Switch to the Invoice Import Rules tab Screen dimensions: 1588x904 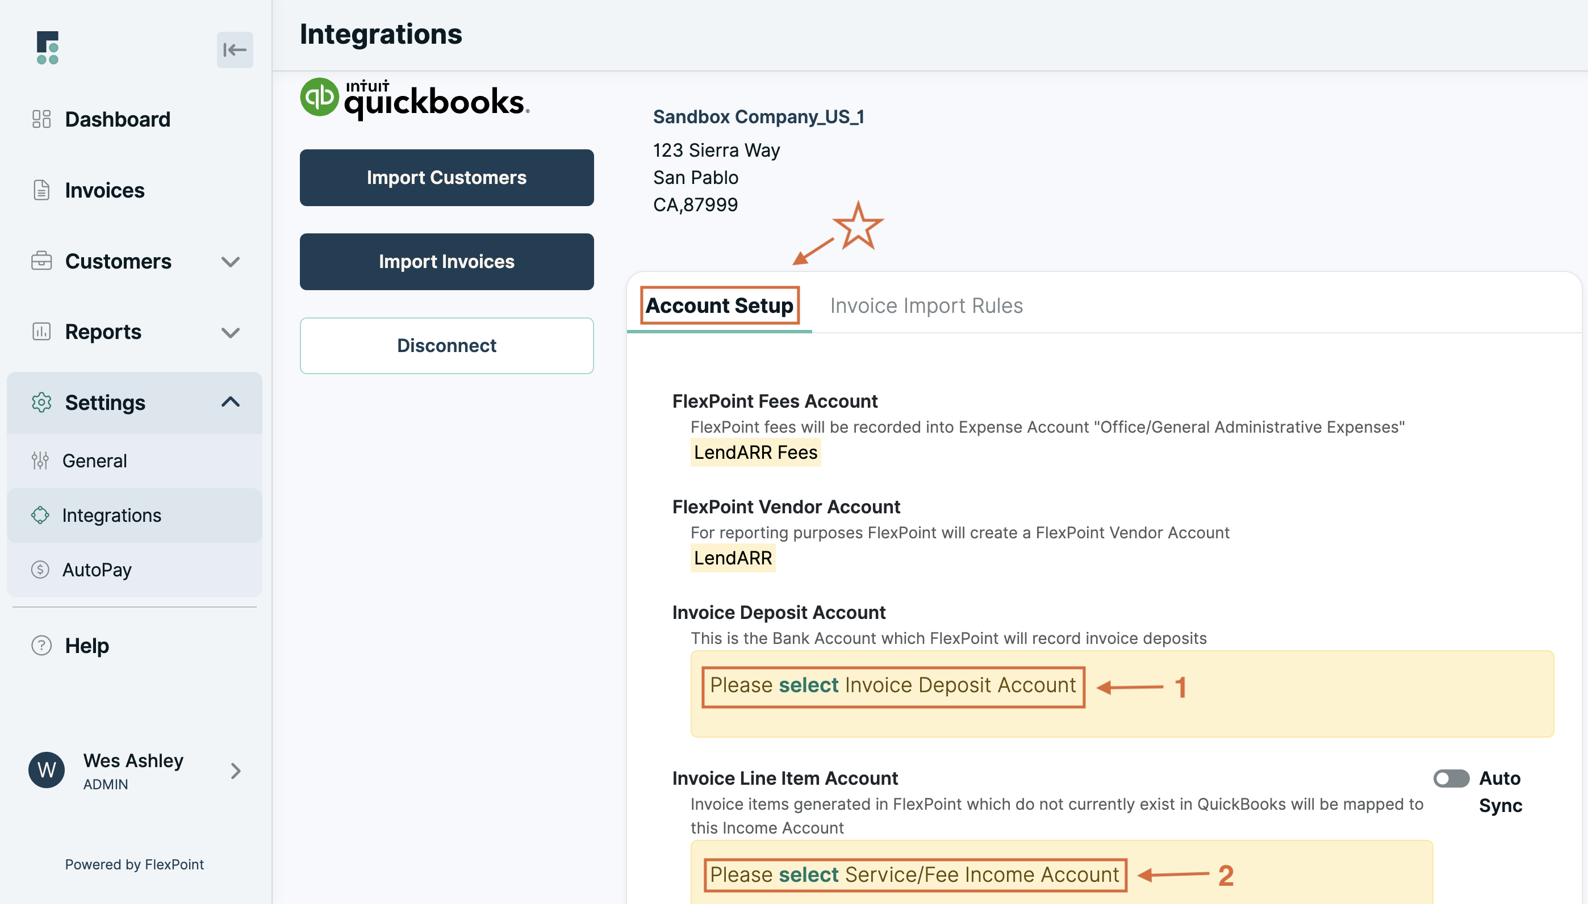926,305
